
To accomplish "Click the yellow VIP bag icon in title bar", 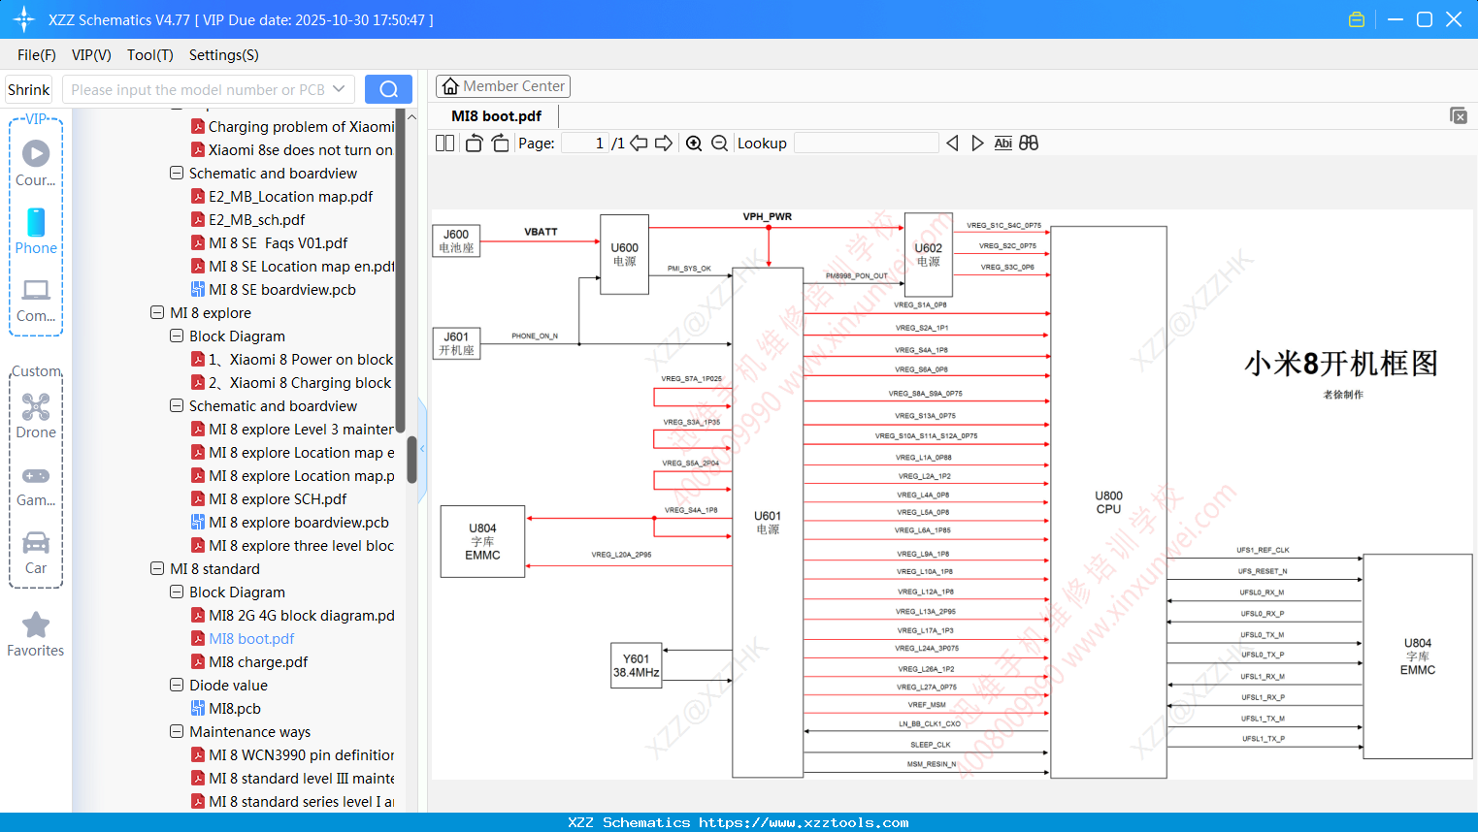I will 1357,19.
